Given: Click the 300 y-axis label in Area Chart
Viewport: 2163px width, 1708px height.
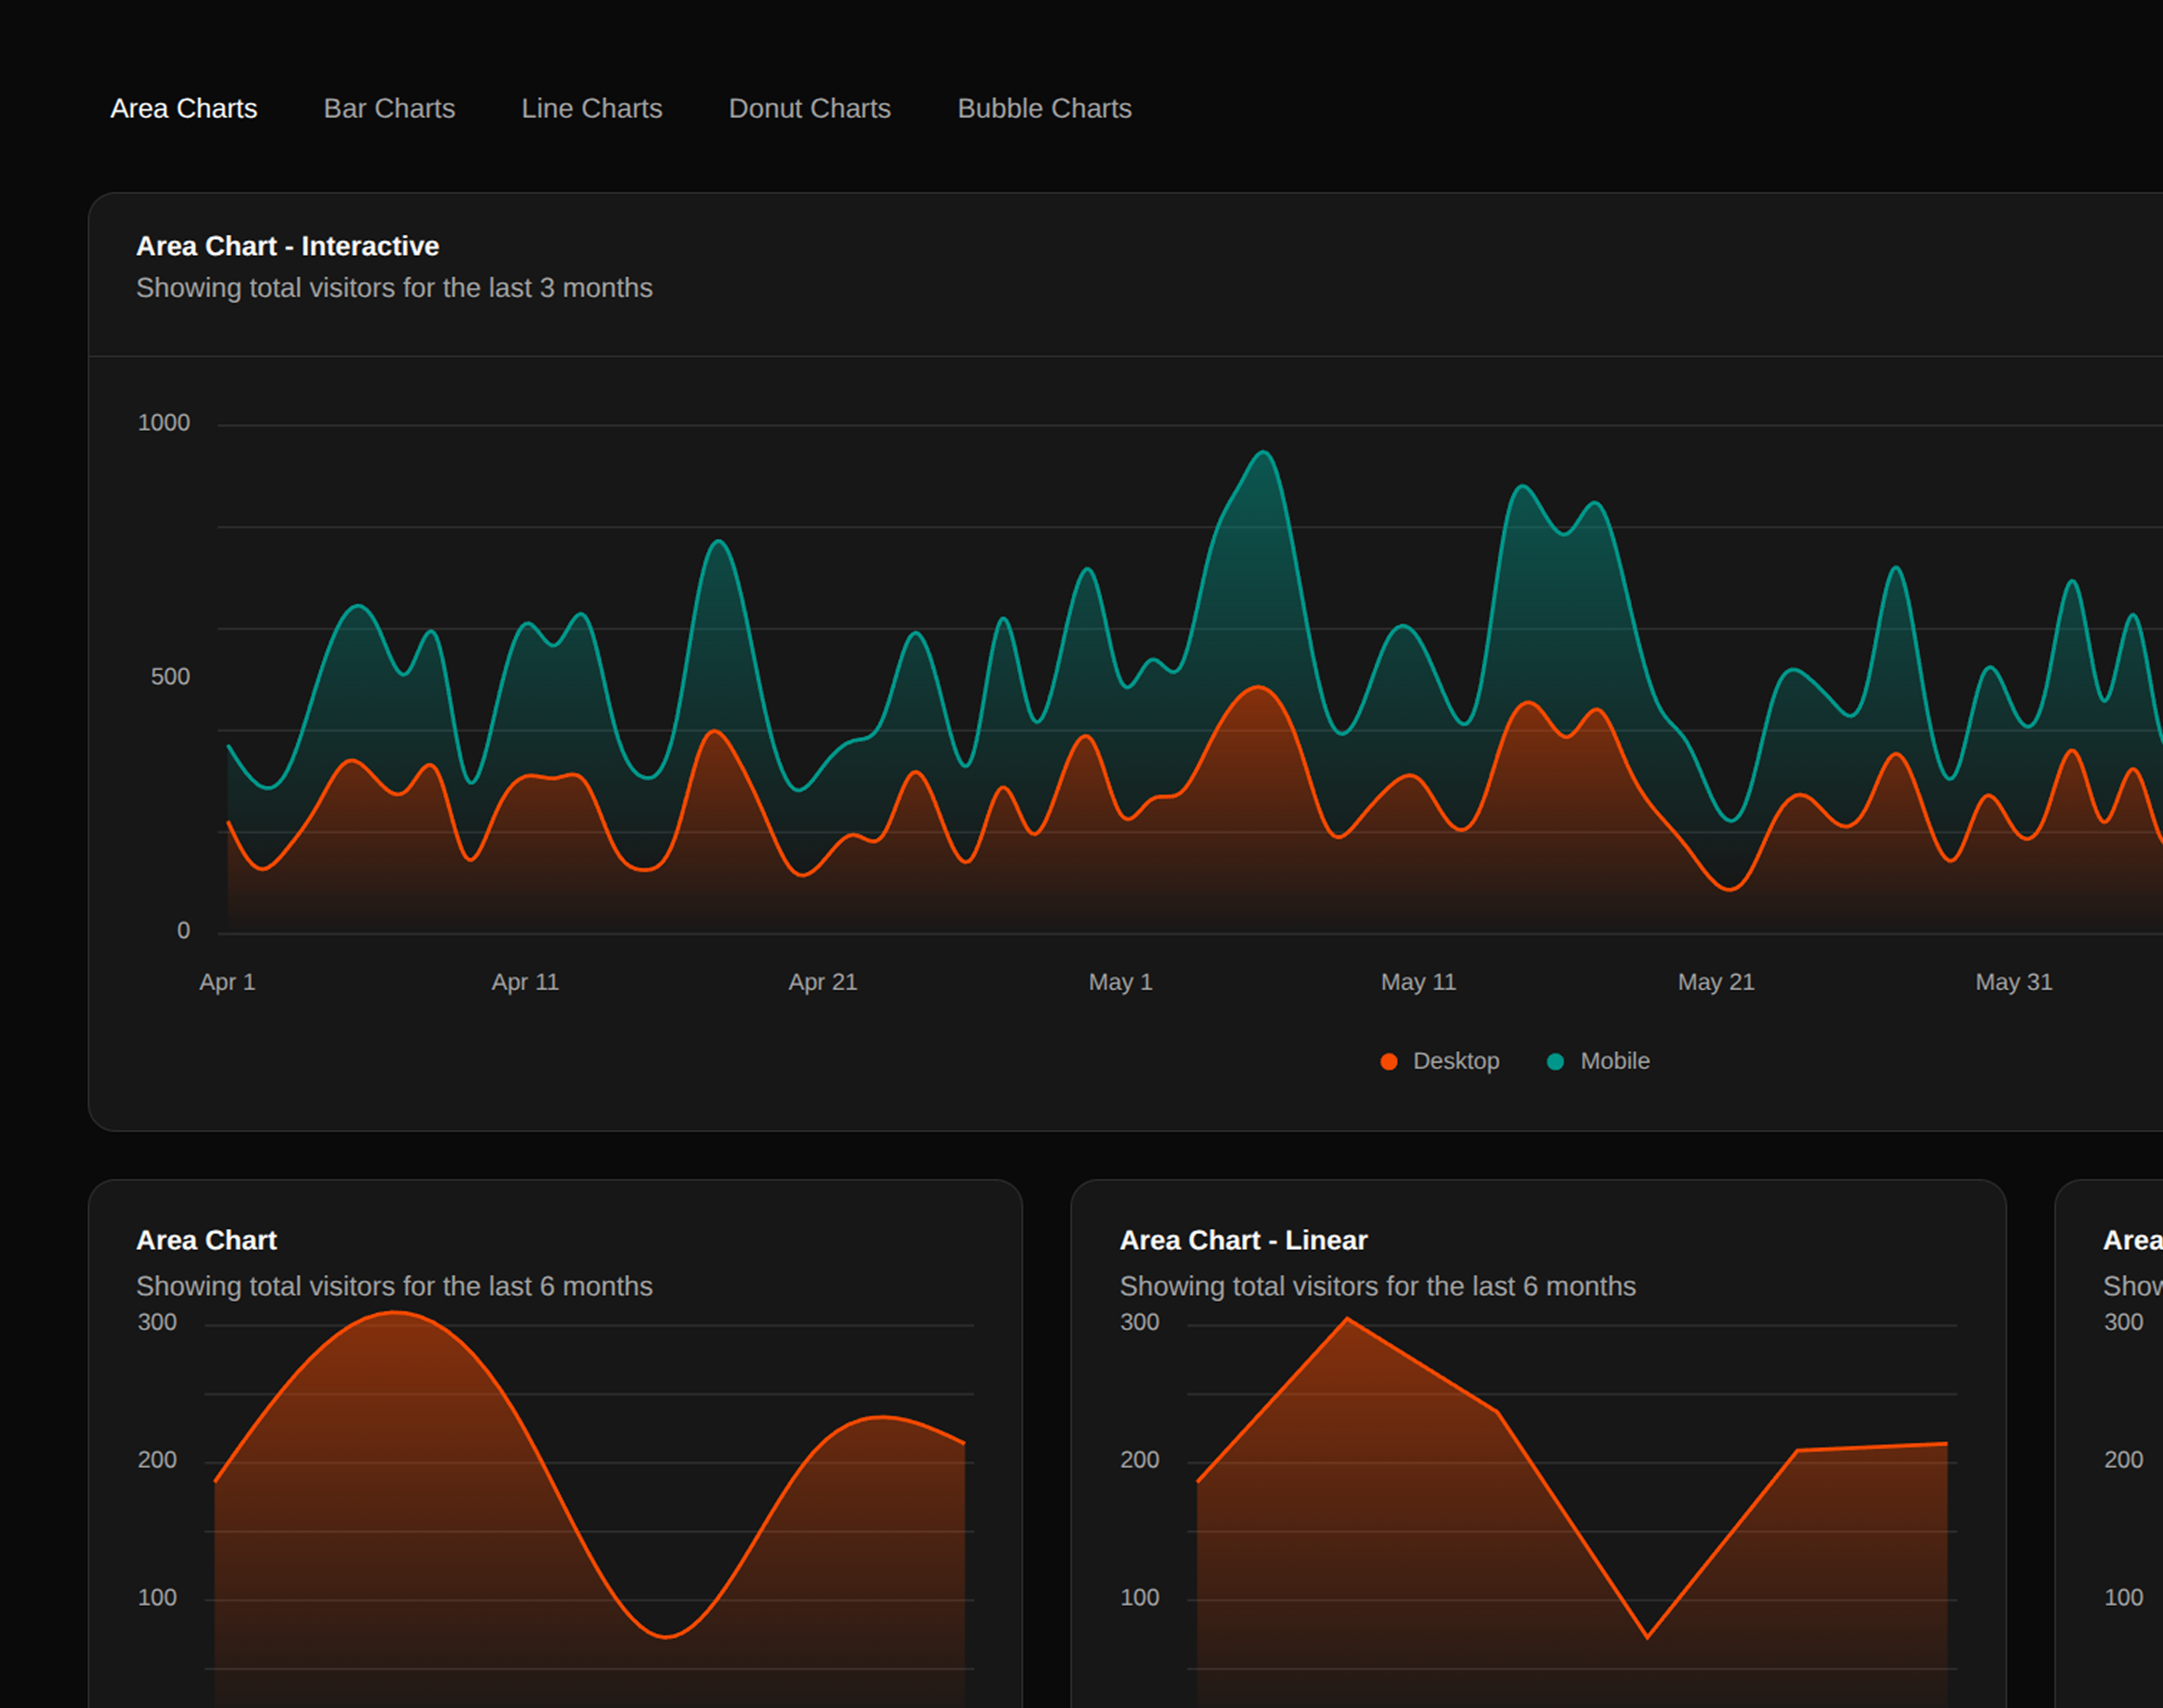Looking at the screenshot, I should point(156,1322).
